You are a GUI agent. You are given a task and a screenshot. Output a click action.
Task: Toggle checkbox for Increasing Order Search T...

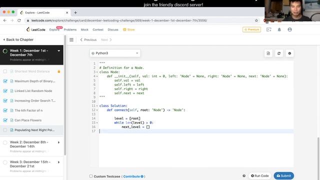click(x=5, y=101)
